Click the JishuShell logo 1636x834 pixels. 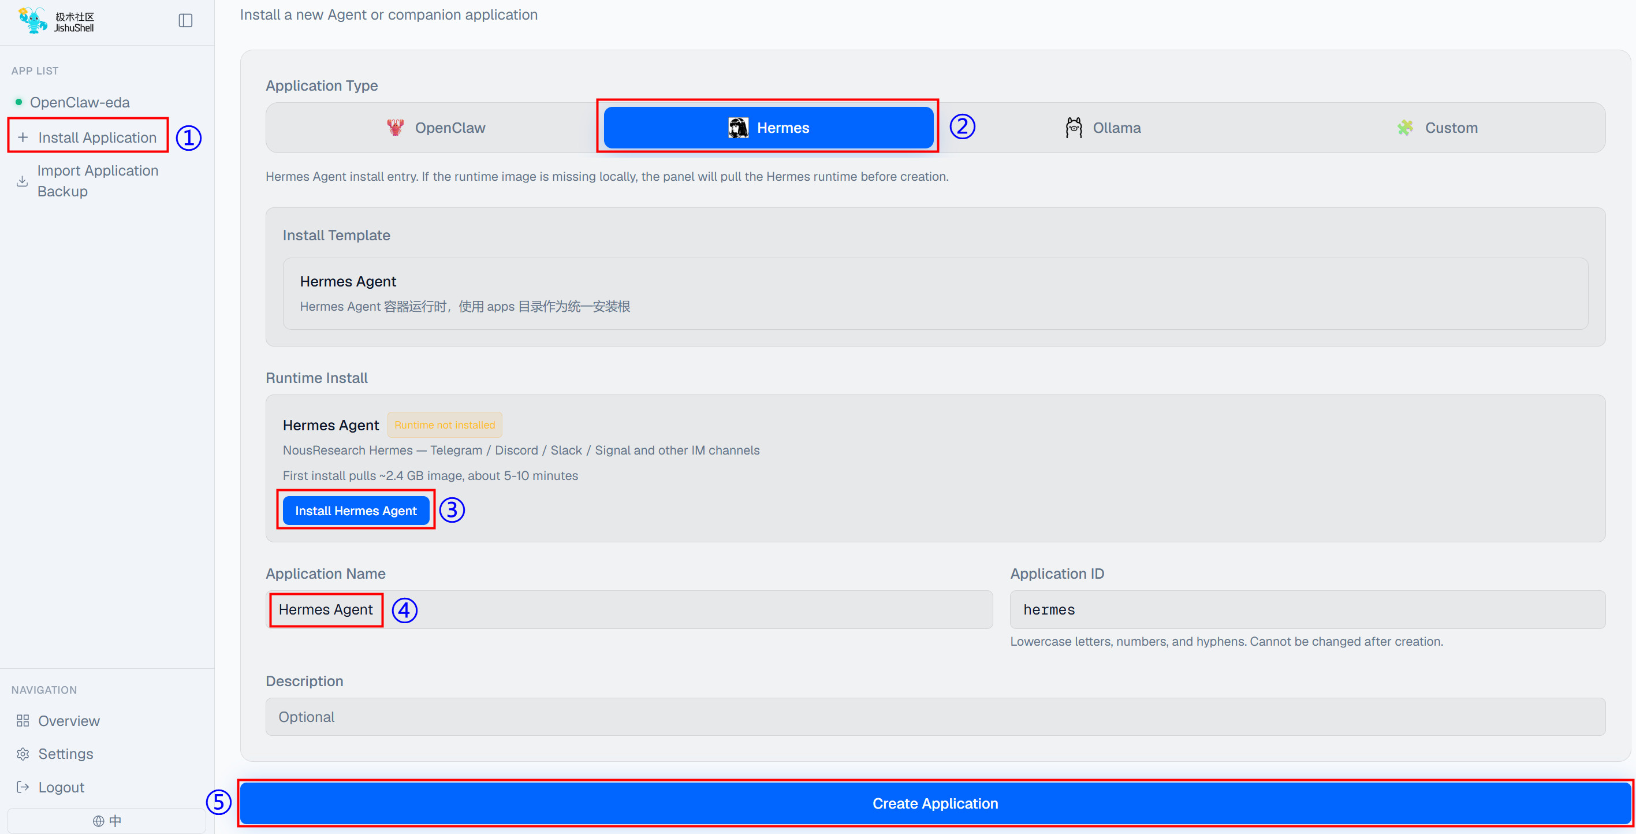click(57, 21)
